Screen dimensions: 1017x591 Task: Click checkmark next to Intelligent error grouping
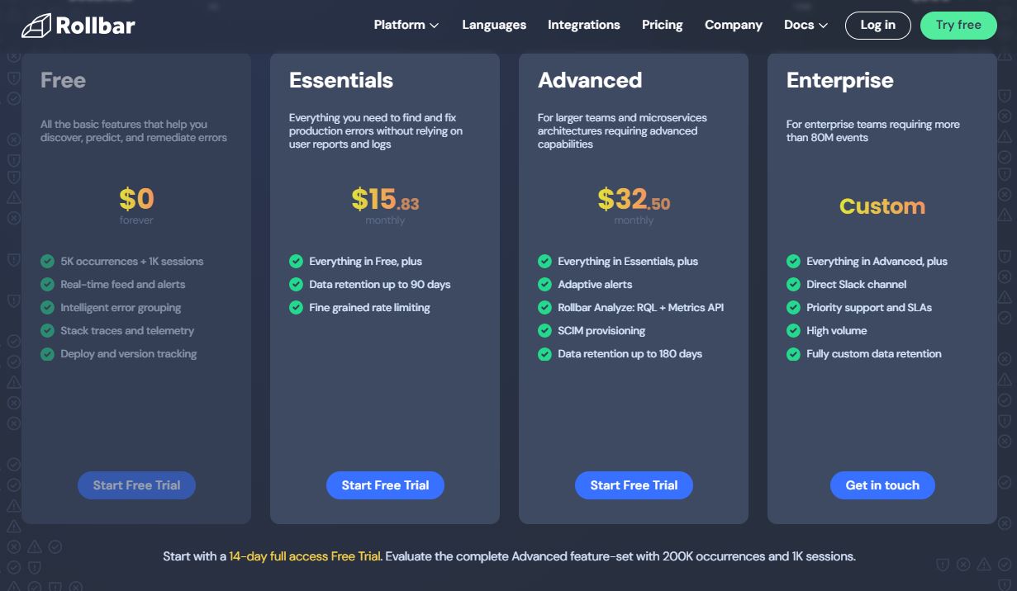[x=47, y=308]
